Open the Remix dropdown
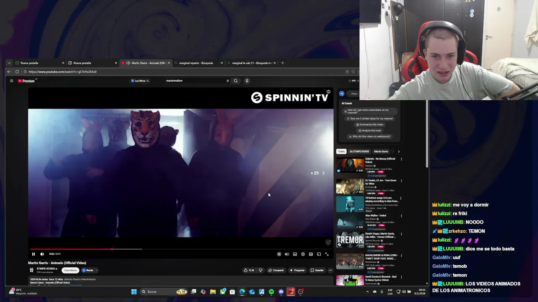Screen dimensions: 538x302 click(90, 270)
